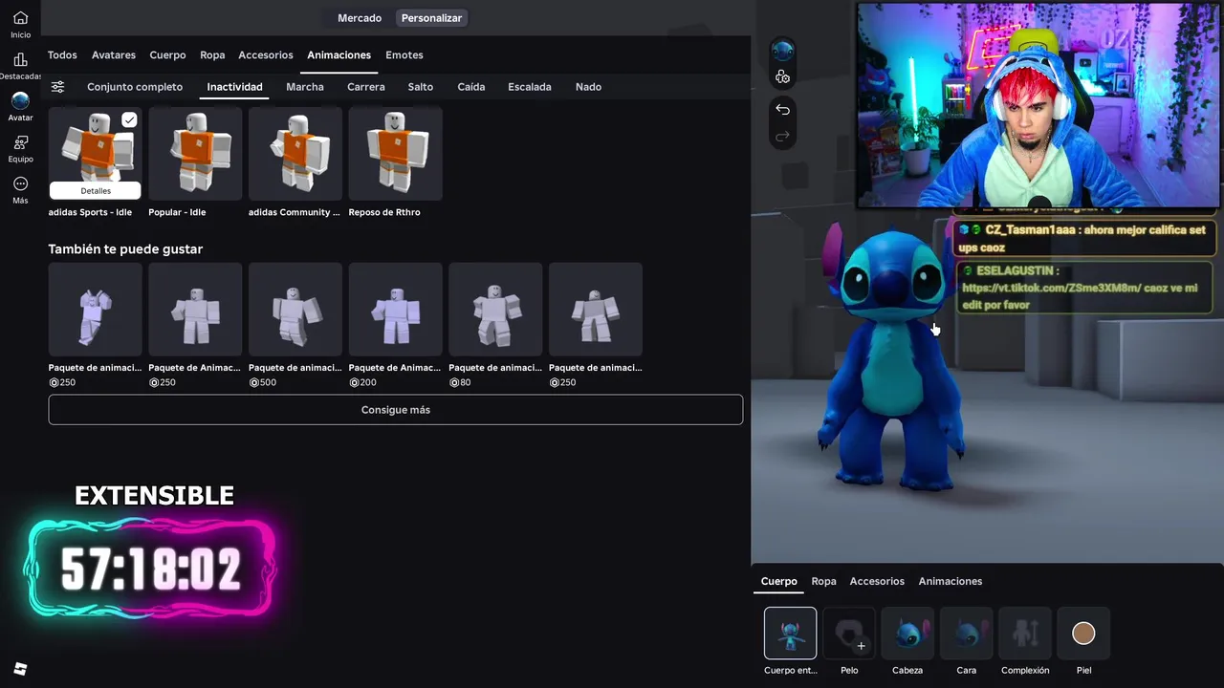Equip the Popular - Idle animation
The width and height of the screenshot is (1224, 688).
pos(195,153)
